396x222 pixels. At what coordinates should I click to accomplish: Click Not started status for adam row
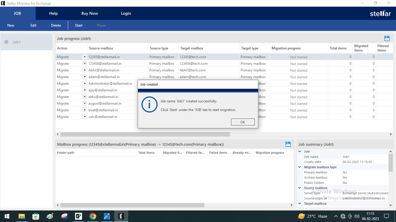[x=299, y=77]
